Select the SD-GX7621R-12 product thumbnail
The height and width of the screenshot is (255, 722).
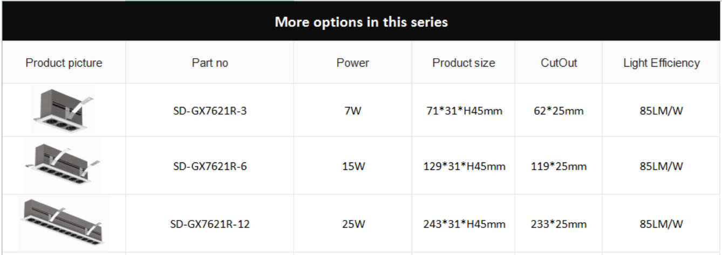coord(63,223)
